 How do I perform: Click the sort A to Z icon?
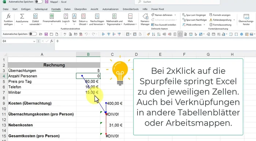(x=154, y=34)
